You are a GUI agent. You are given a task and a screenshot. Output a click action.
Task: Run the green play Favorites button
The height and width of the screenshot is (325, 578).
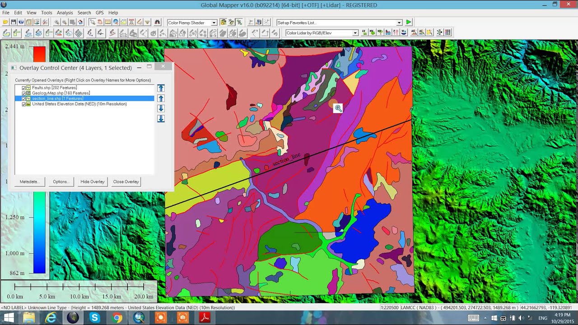[x=409, y=22]
